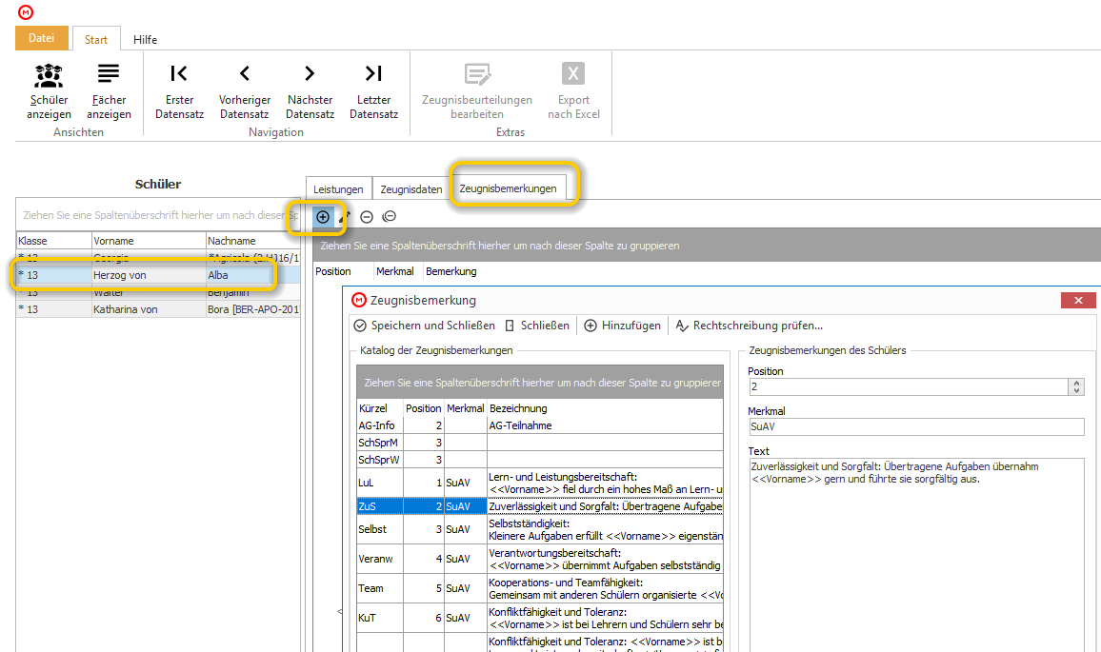The image size is (1101, 652).
Task: Click into the remark Text area
Action: click(916, 555)
